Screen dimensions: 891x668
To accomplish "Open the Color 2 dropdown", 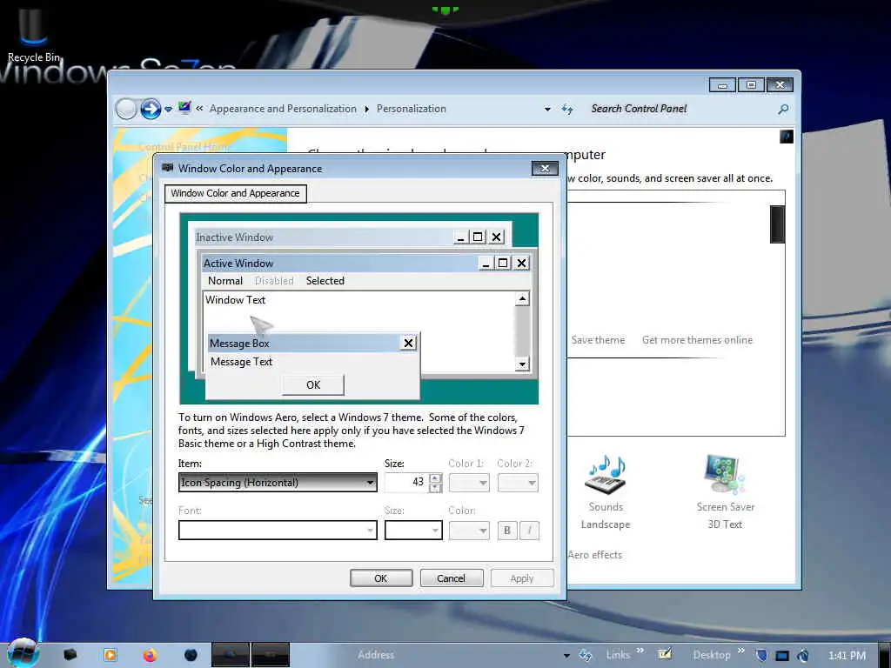I will (518, 483).
